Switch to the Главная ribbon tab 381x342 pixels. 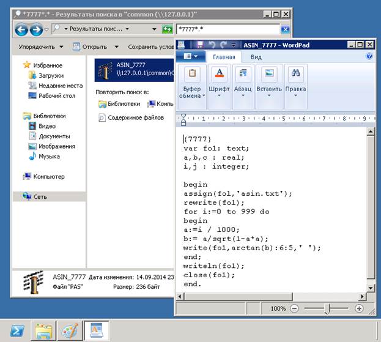(x=224, y=57)
